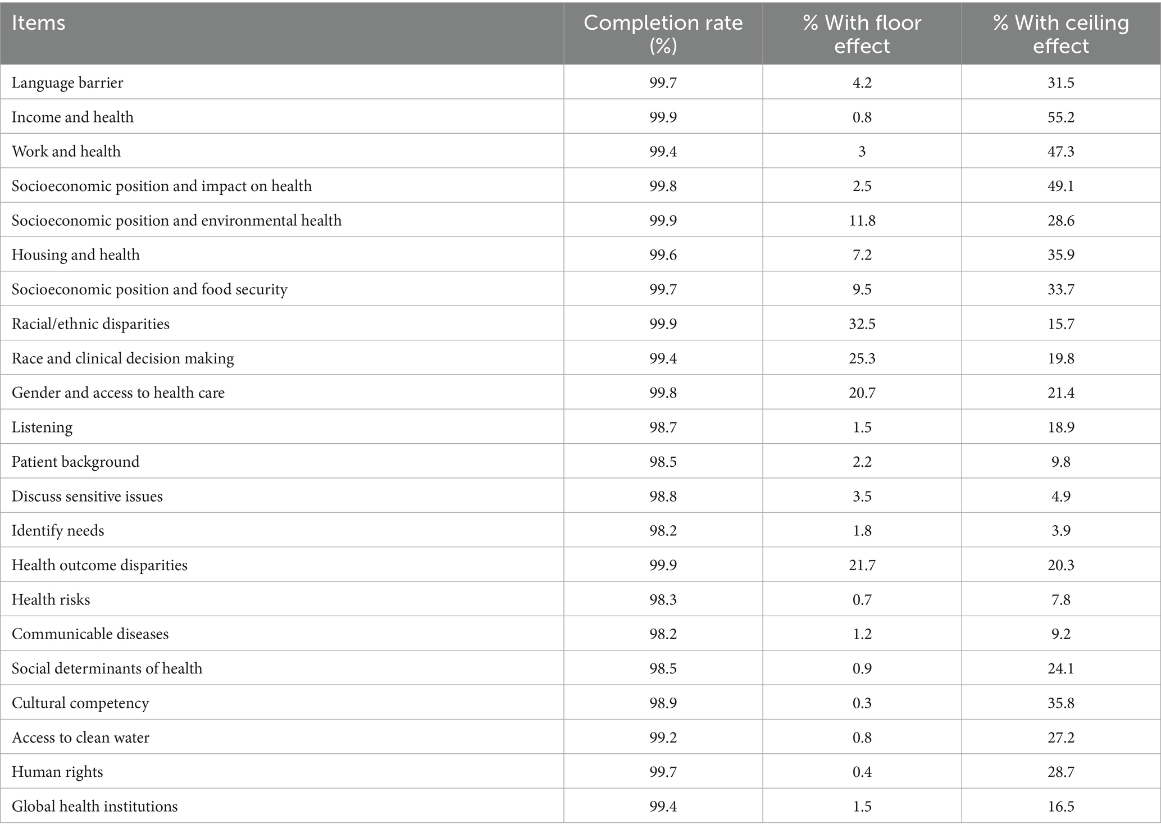Select the "Health outcome disparities" label
Screen dimensions: 1161x833
tap(99, 565)
